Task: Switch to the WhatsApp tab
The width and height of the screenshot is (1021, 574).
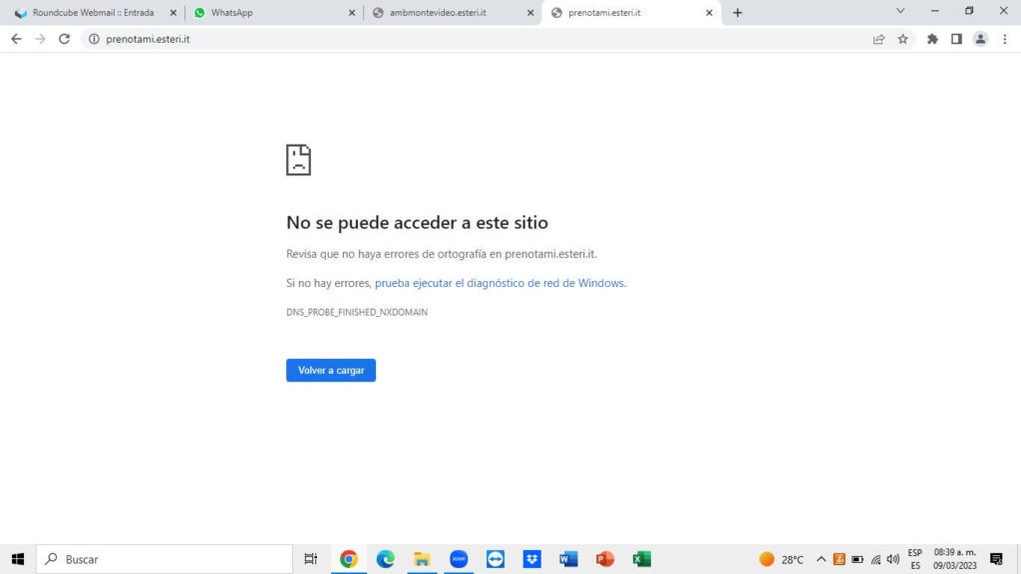Action: pyautogui.click(x=269, y=13)
